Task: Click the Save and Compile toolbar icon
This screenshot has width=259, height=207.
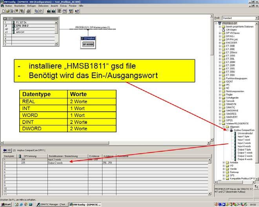Action: 22,11
